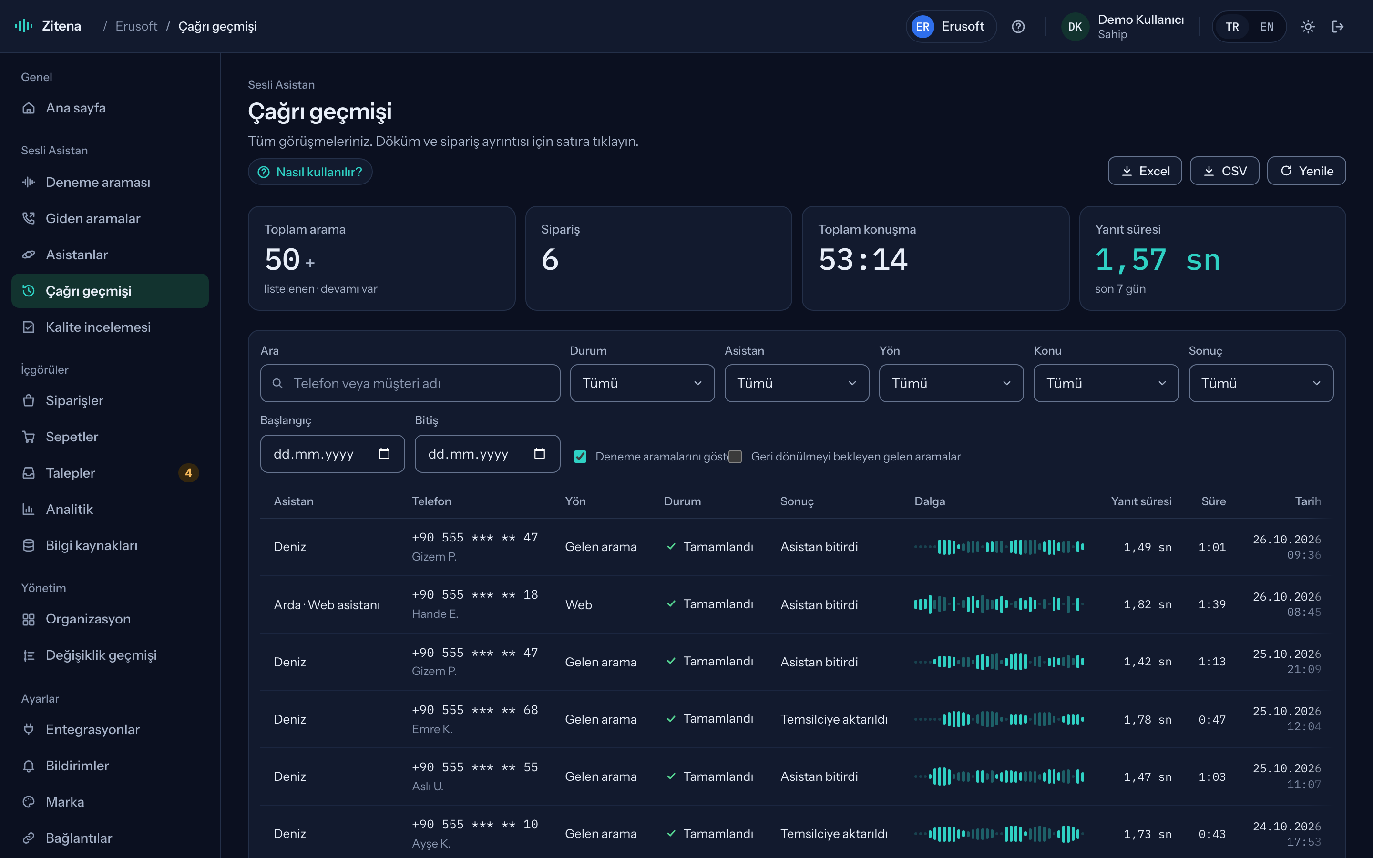Switch language to EN

coord(1266,27)
